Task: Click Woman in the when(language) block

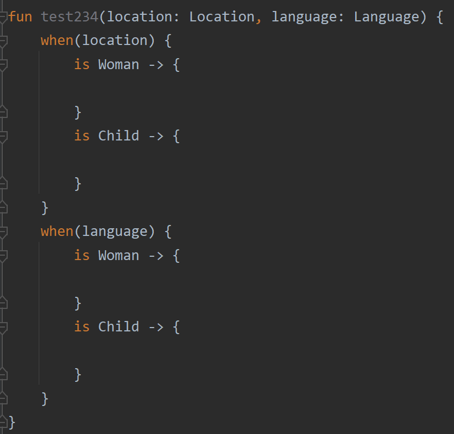Action: point(119,256)
